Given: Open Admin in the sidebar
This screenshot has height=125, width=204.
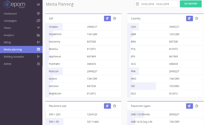Looking at the screenshot, I should pyautogui.click(x=21, y=64).
